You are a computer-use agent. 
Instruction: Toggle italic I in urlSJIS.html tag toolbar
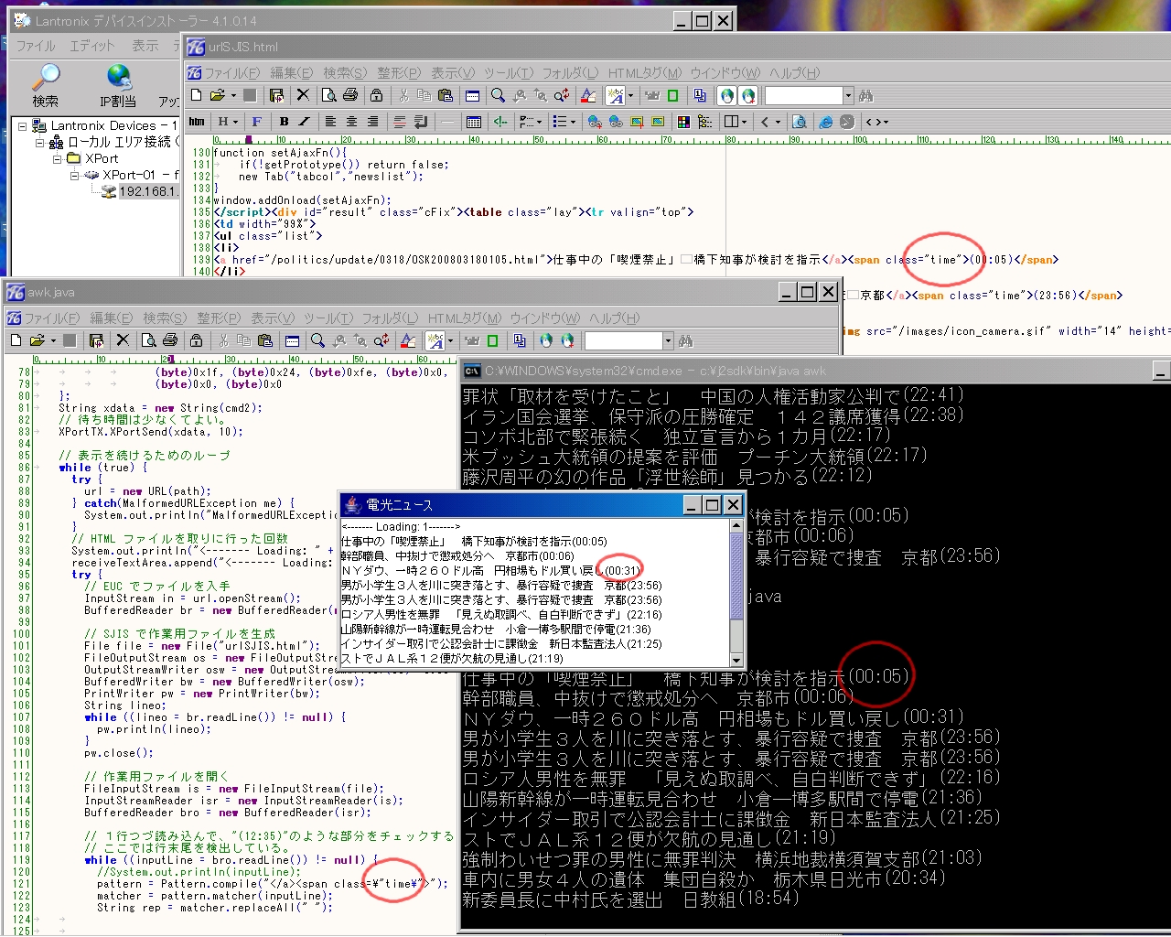(x=305, y=122)
